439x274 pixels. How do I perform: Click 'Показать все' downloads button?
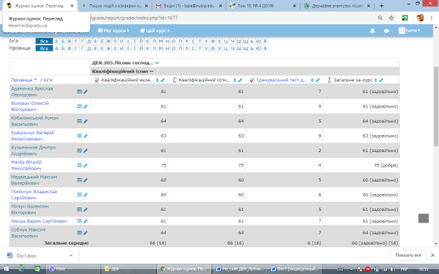407,255
